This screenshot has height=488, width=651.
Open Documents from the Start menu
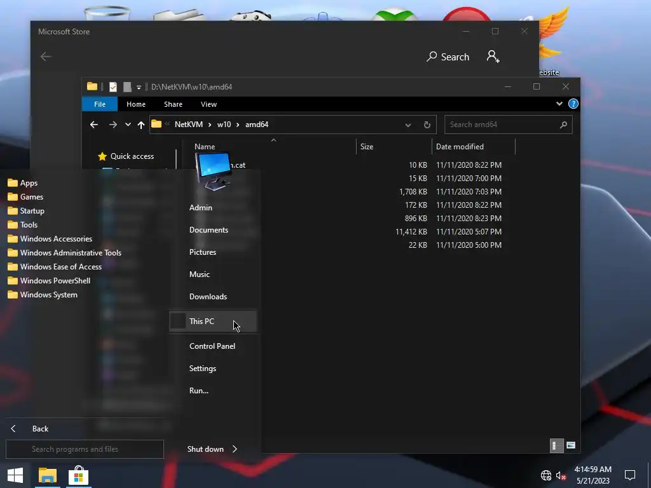(x=209, y=230)
